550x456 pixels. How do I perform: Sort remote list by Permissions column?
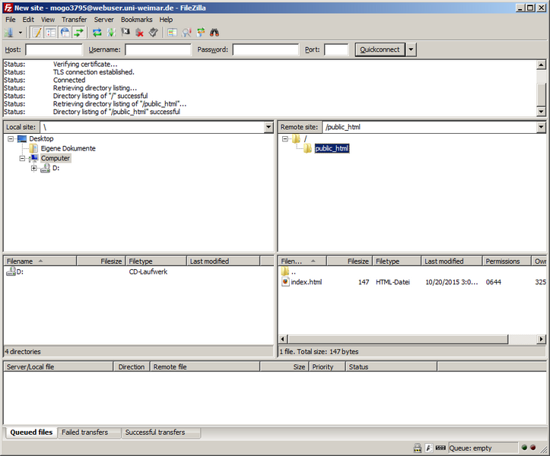click(x=507, y=261)
